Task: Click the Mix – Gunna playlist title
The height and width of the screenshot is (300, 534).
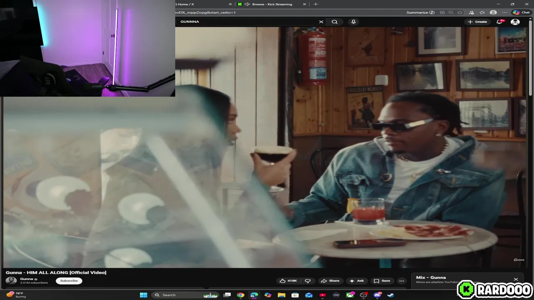Action: (431, 277)
